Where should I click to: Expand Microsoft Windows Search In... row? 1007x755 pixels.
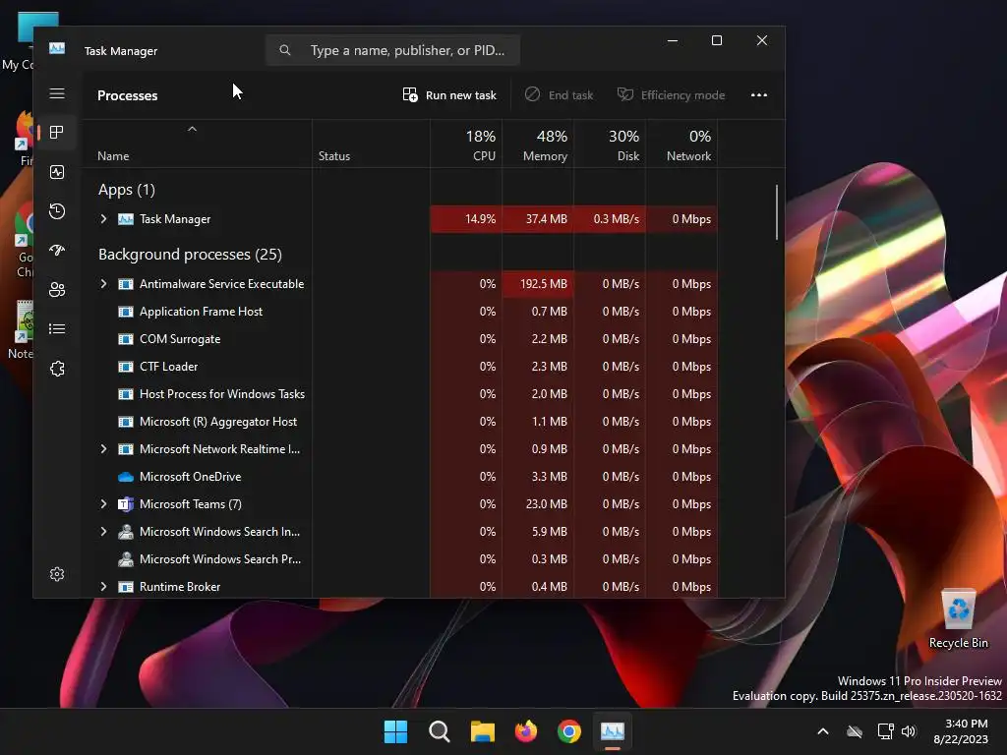click(x=103, y=532)
